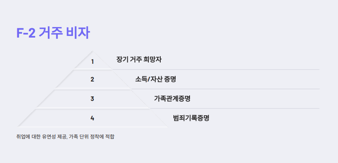338x163 pixels.
Task: Click the 소득/자산 증명 label
Action: pyautogui.click(x=155, y=79)
